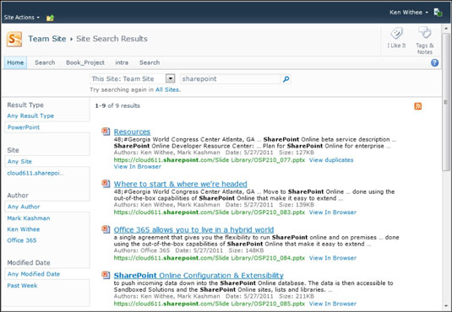Click PowerPoint icon beside Where to start result
The height and width of the screenshot is (312, 452).
pyautogui.click(x=106, y=183)
